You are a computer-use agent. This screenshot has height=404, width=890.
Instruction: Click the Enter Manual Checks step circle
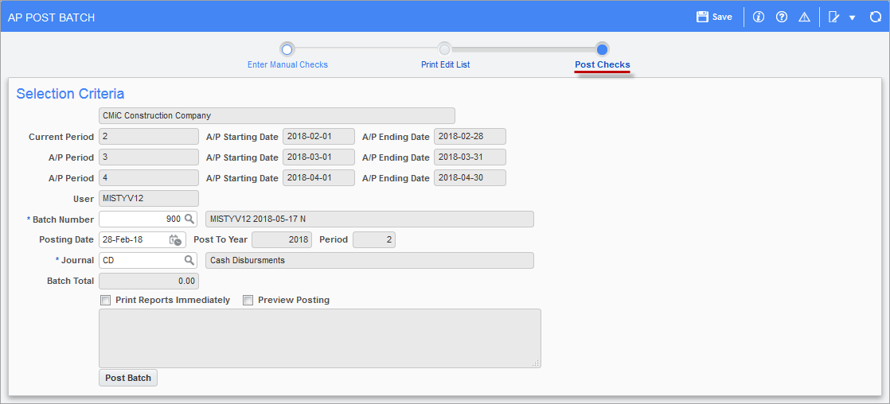[287, 49]
